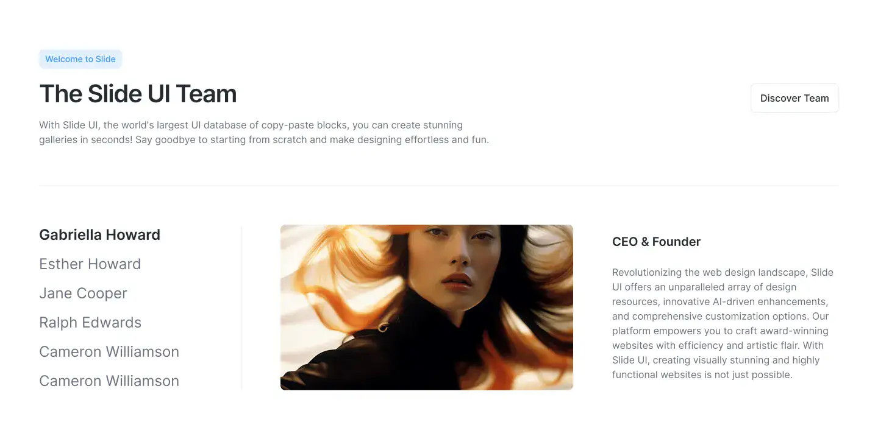The image size is (878, 439).
Task: Click the CEO & Founder title
Action: pyautogui.click(x=656, y=242)
